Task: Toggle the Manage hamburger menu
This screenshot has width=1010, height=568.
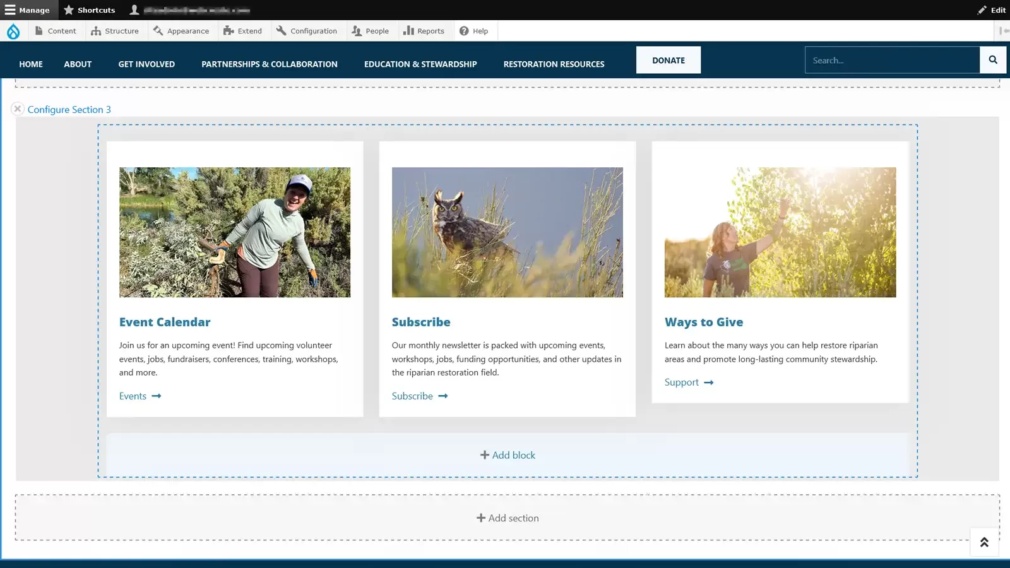Action: [x=28, y=10]
